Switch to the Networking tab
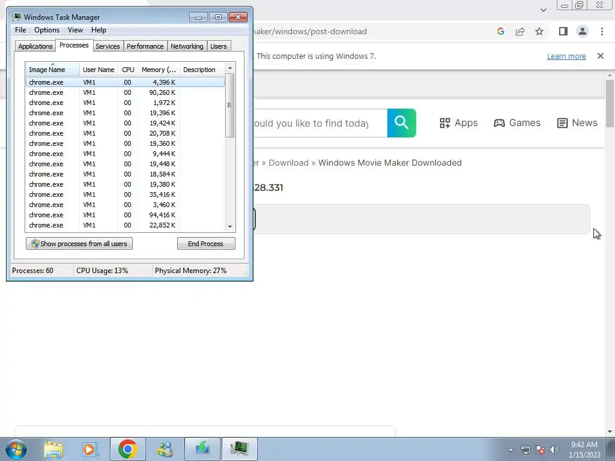The image size is (615, 461). (187, 46)
